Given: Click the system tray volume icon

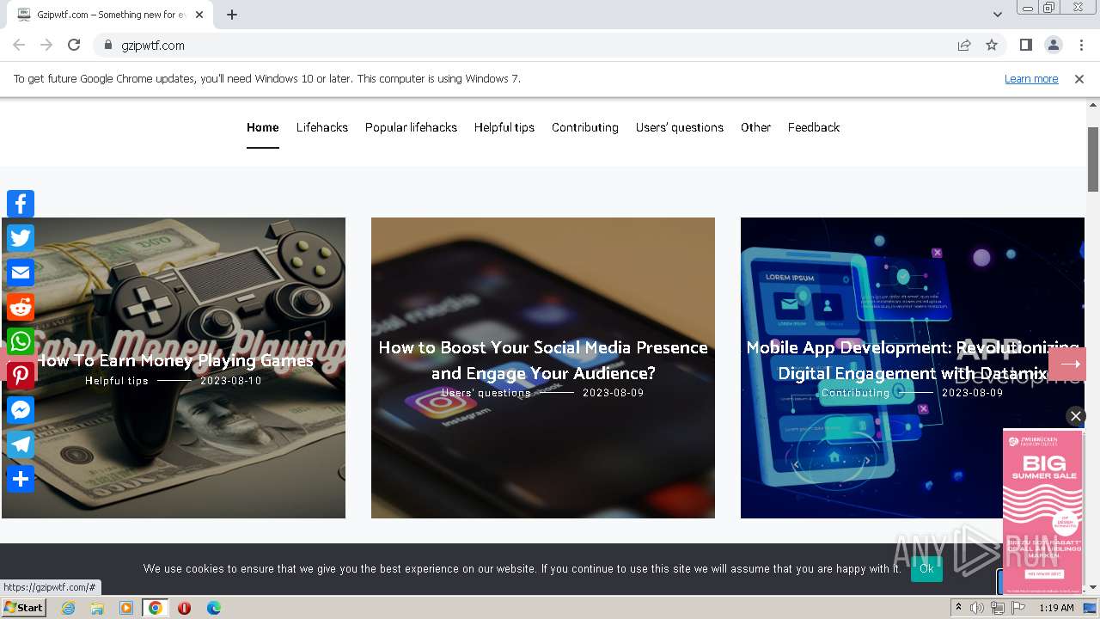Looking at the screenshot, I should [977, 608].
